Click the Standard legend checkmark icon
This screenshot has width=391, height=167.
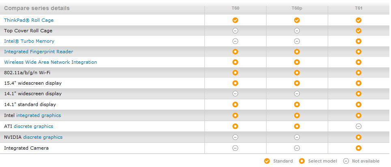267,161
